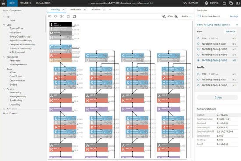Copy the selected layer

tap(68, 17)
